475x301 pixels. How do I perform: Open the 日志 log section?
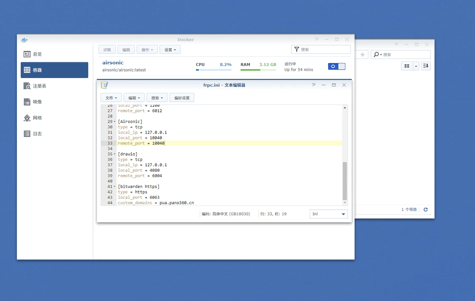(37, 134)
